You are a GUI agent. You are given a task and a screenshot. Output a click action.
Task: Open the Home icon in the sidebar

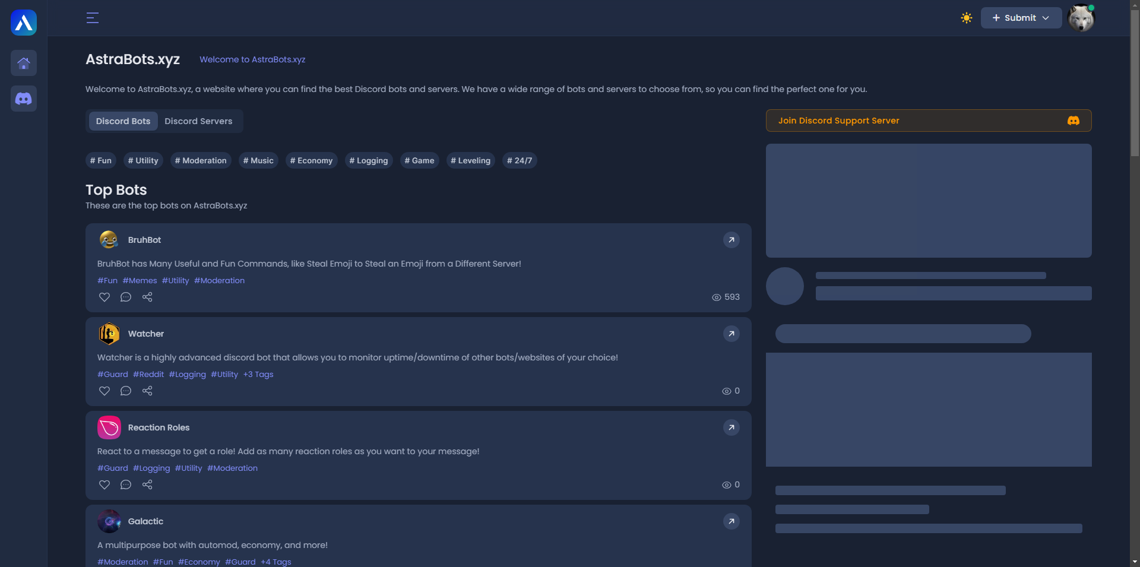(24, 63)
